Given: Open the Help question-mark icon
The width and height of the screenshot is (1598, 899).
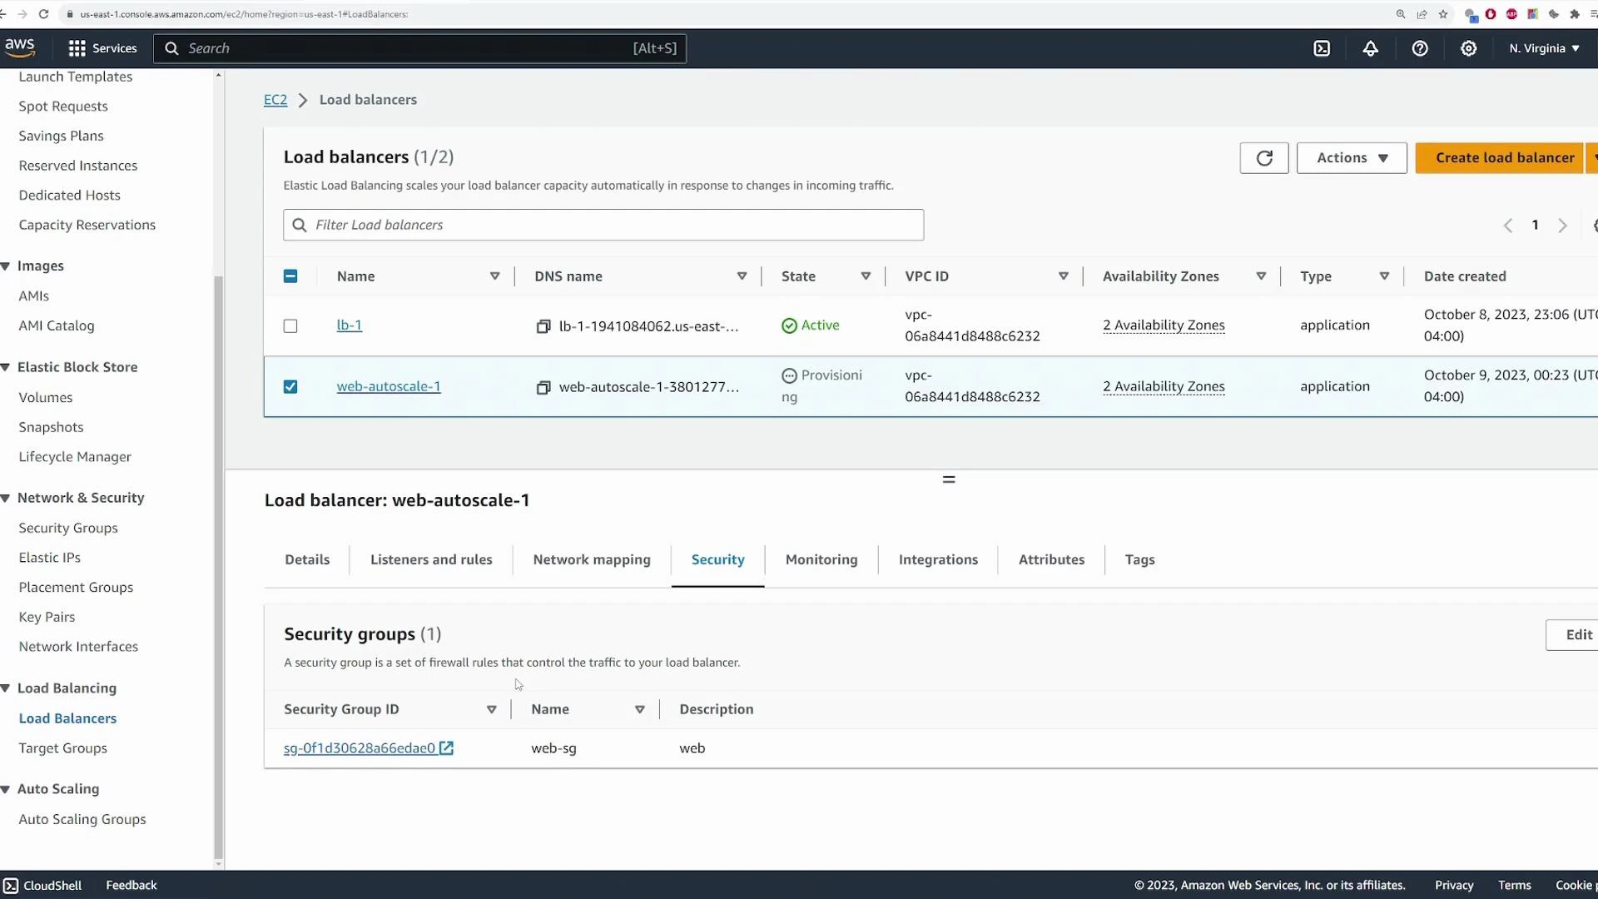Looking at the screenshot, I should 1419,48.
